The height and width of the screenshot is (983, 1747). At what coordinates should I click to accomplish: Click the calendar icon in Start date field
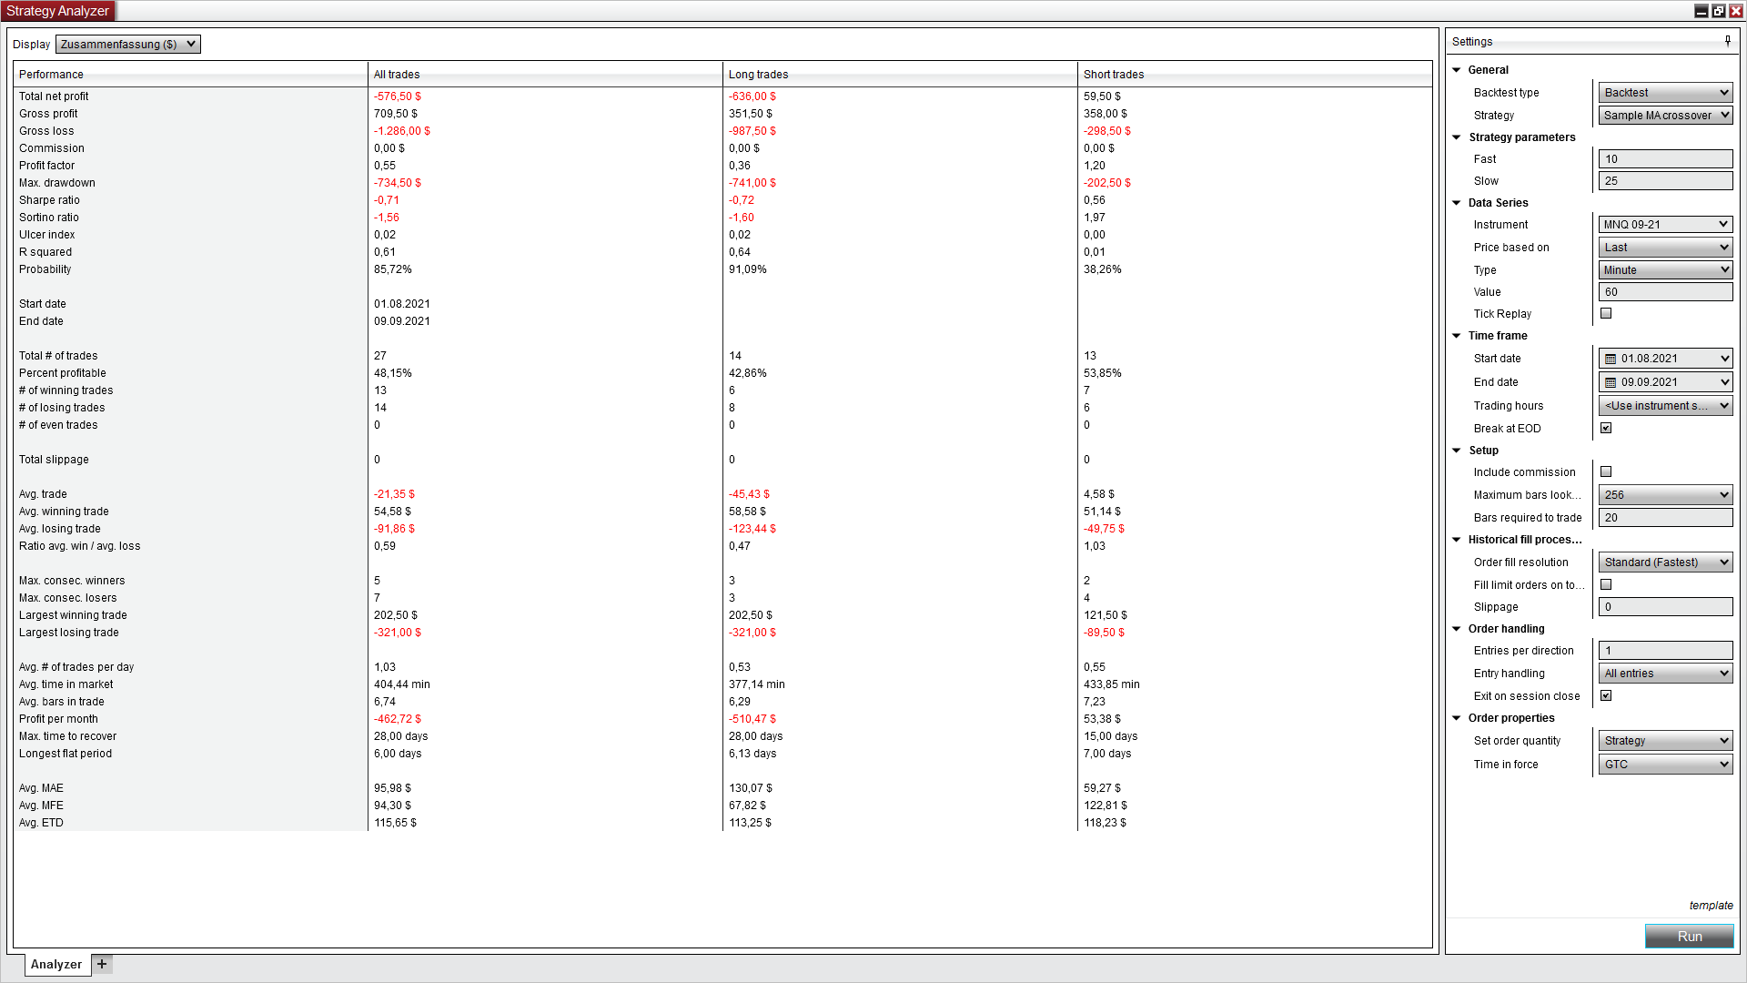pos(1611,359)
